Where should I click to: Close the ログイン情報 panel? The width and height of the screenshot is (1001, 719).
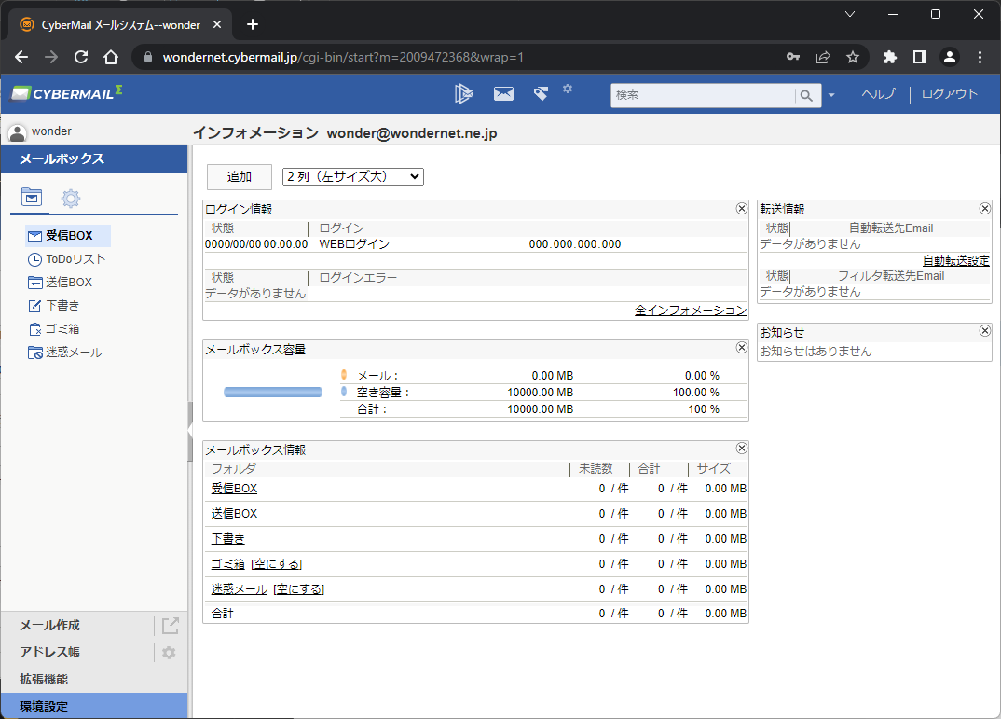click(x=741, y=208)
